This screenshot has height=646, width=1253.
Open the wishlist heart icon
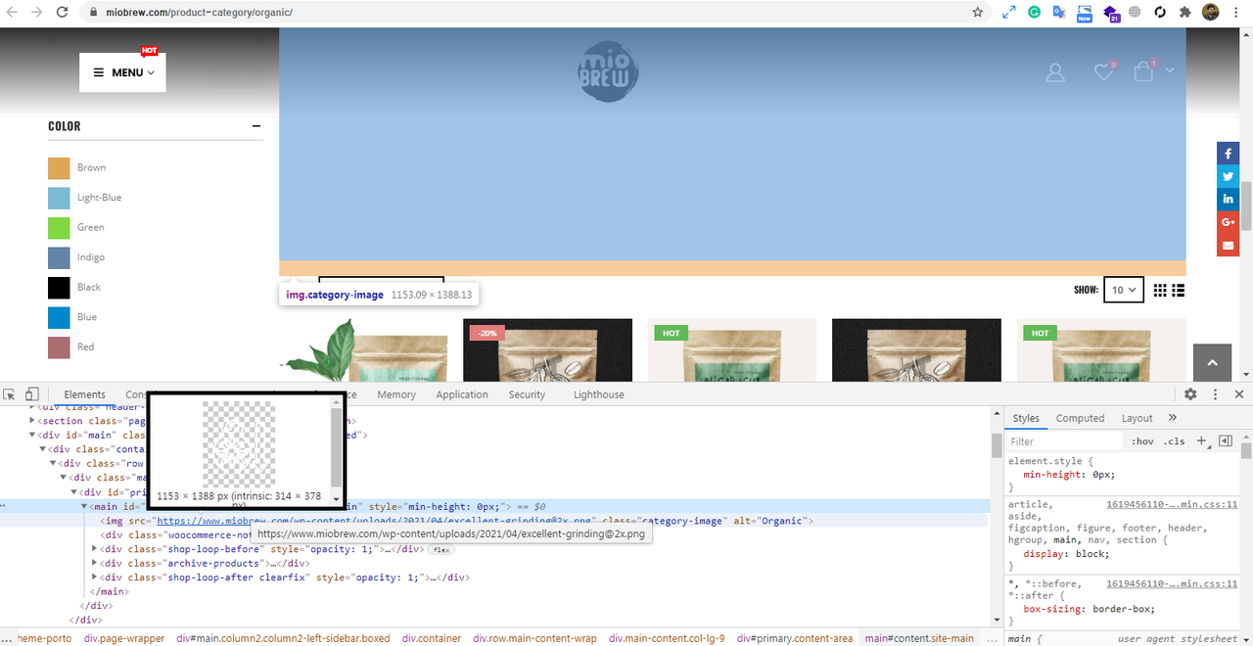(1103, 71)
